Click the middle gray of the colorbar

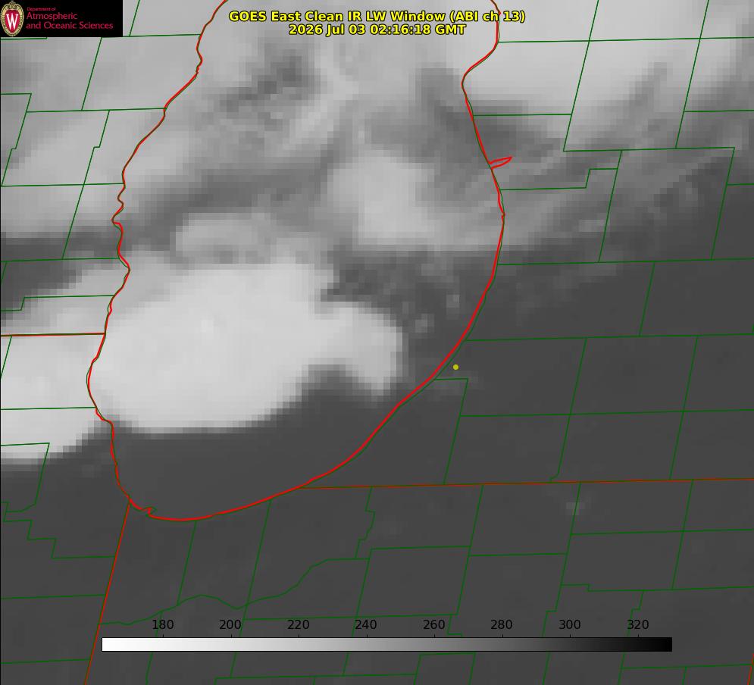pyautogui.click(x=386, y=645)
